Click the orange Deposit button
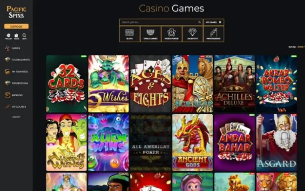This screenshot has height=191, width=305. click(16, 26)
